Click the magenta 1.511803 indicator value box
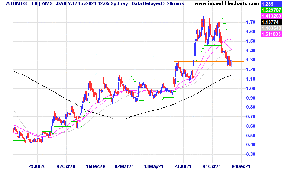This screenshot has height=171, width=282. (271, 34)
